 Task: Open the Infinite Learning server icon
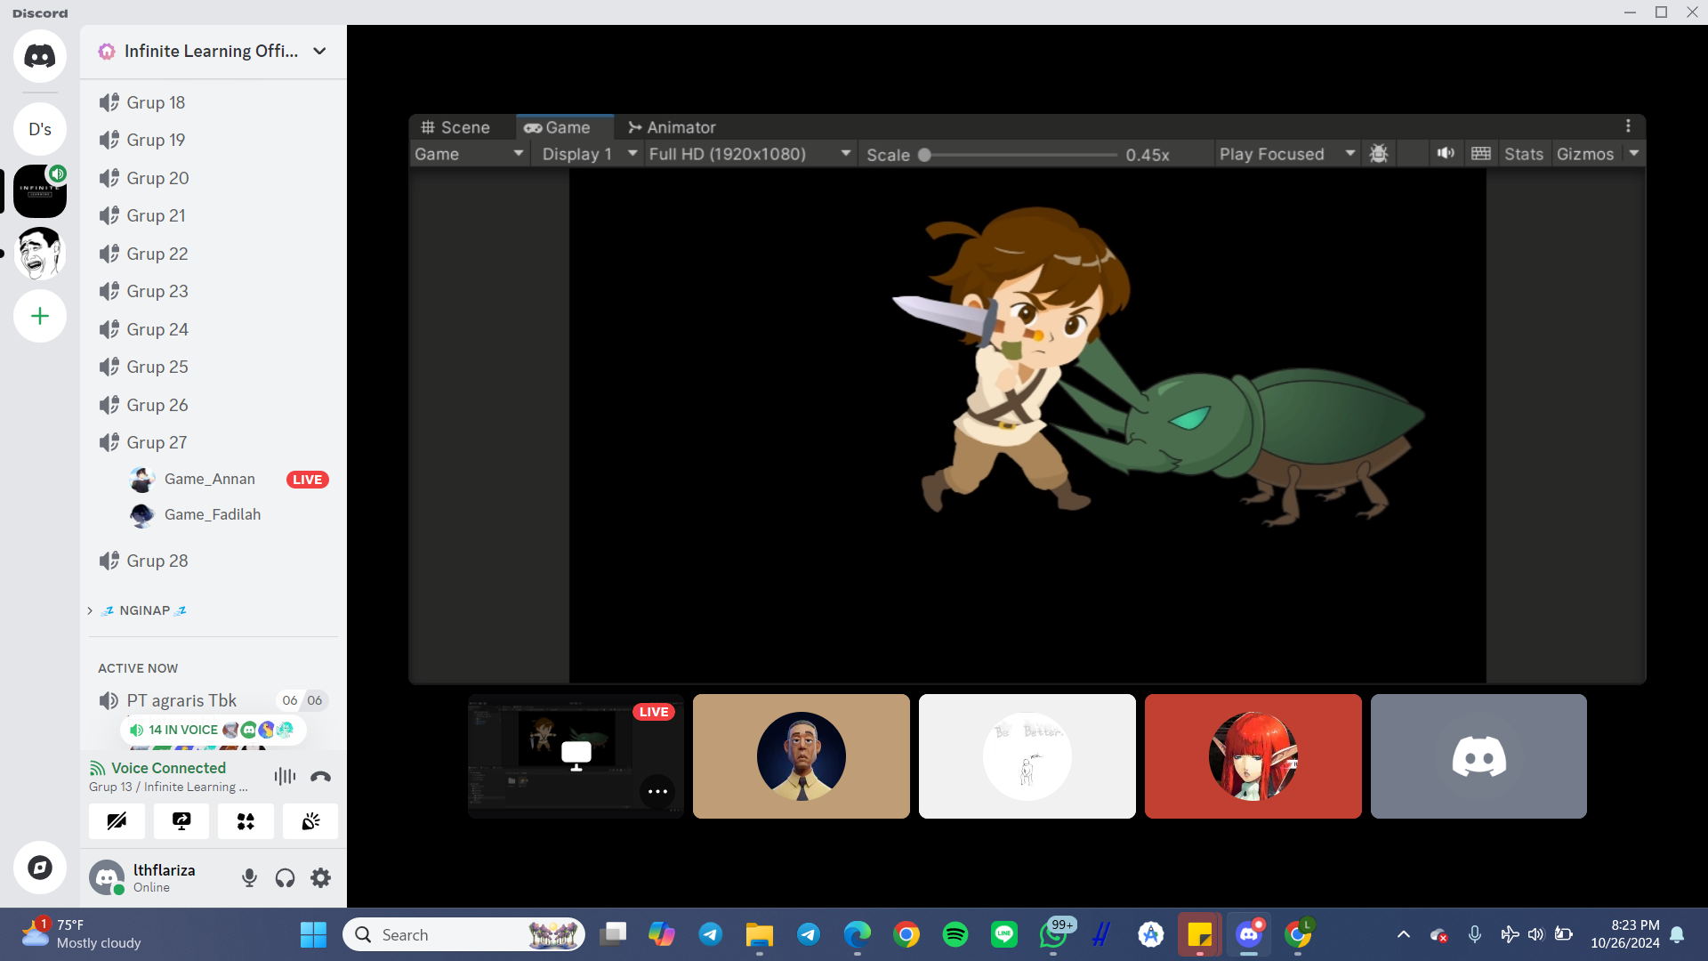point(40,191)
